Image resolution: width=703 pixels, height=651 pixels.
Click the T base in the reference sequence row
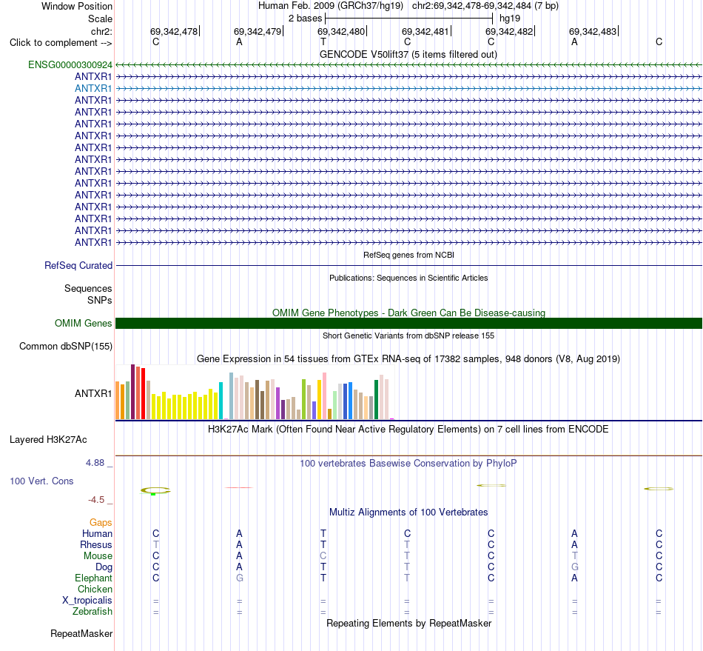(x=323, y=41)
